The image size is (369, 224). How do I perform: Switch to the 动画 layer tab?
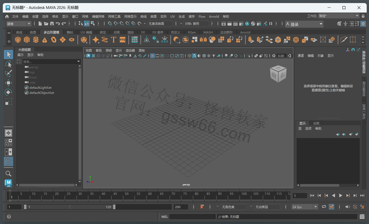pos(316,123)
